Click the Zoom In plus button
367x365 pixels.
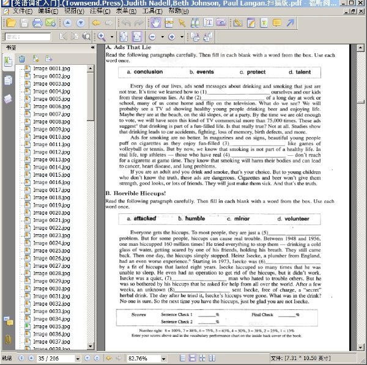(x=172, y=37)
